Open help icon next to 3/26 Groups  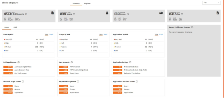pos(128,14)
